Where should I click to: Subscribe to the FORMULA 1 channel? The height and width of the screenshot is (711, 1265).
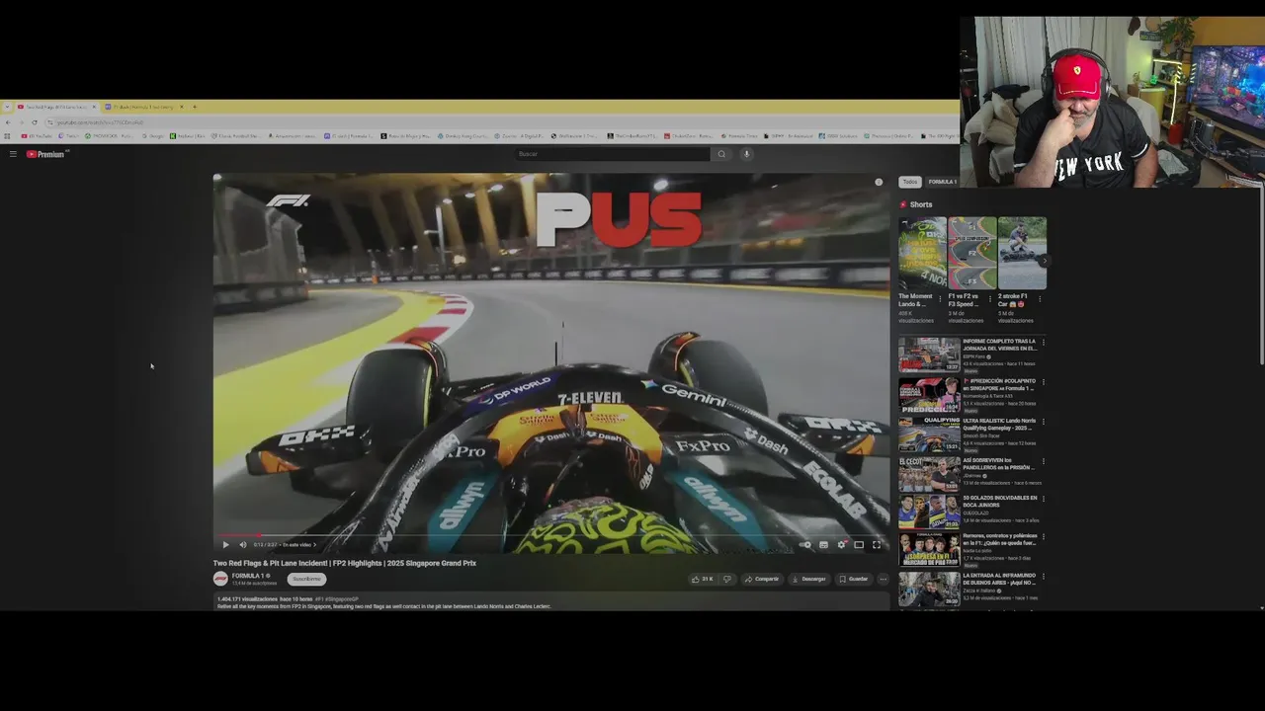tap(306, 579)
